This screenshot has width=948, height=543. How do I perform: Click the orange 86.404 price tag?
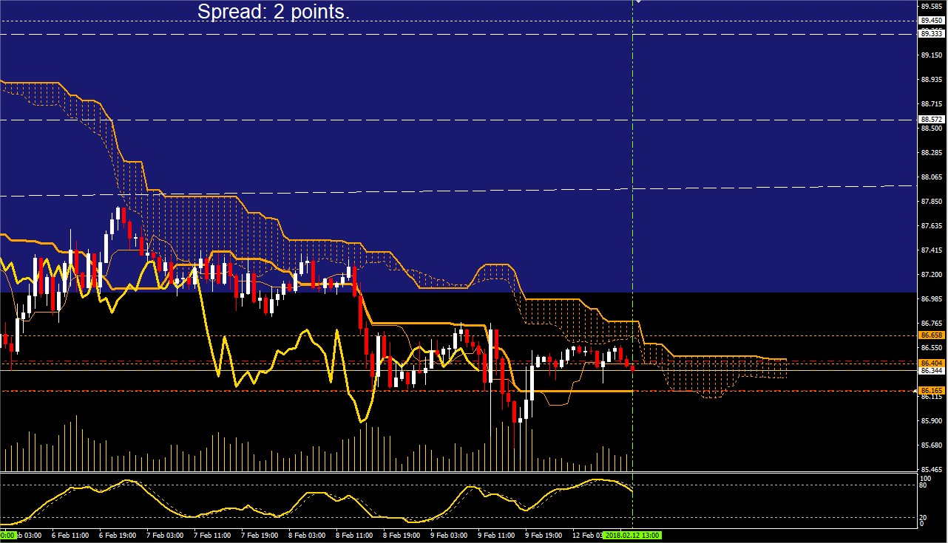(x=931, y=363)
